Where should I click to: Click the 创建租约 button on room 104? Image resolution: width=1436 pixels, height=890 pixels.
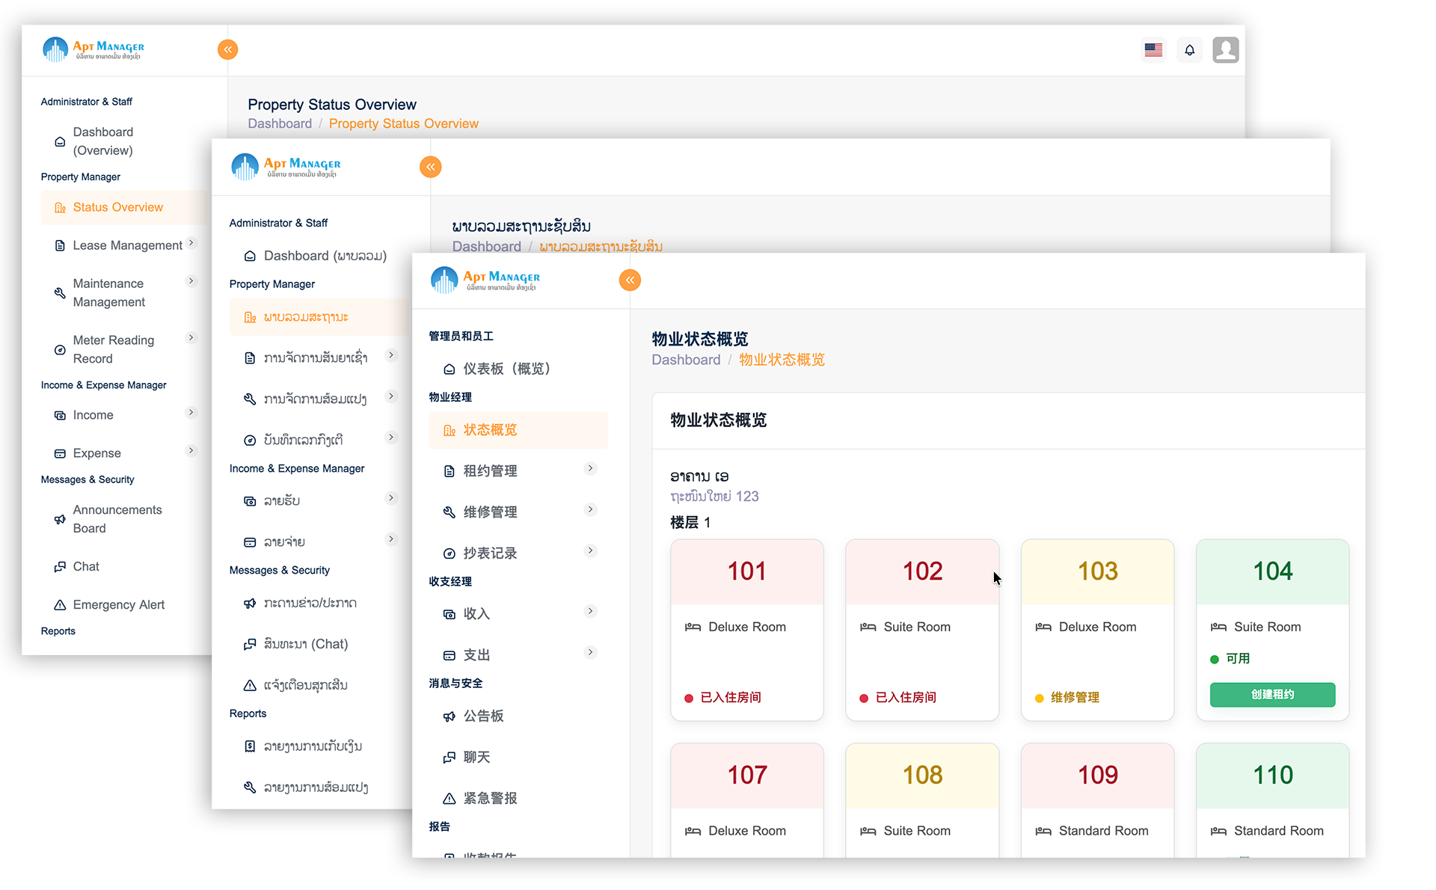pyautogui.click(x=1271, y=694)
